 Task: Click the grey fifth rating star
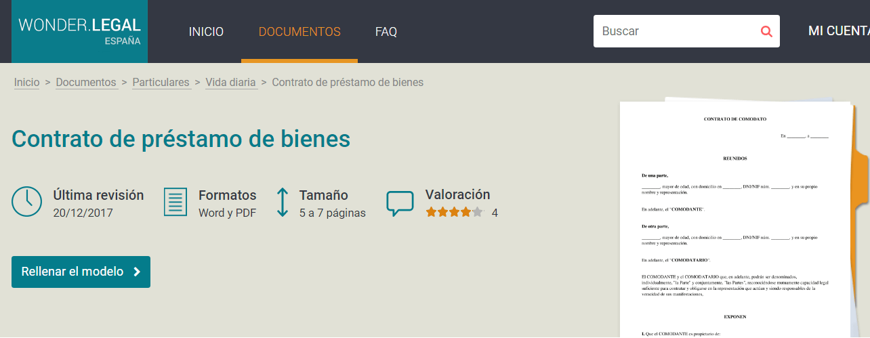477,212
